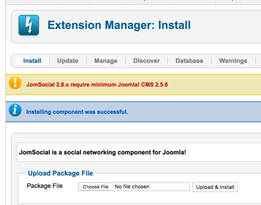Screen dimensions: 261x205
Task: Select the Database tab
Action: pyautogui.click(x=189, y=61)
